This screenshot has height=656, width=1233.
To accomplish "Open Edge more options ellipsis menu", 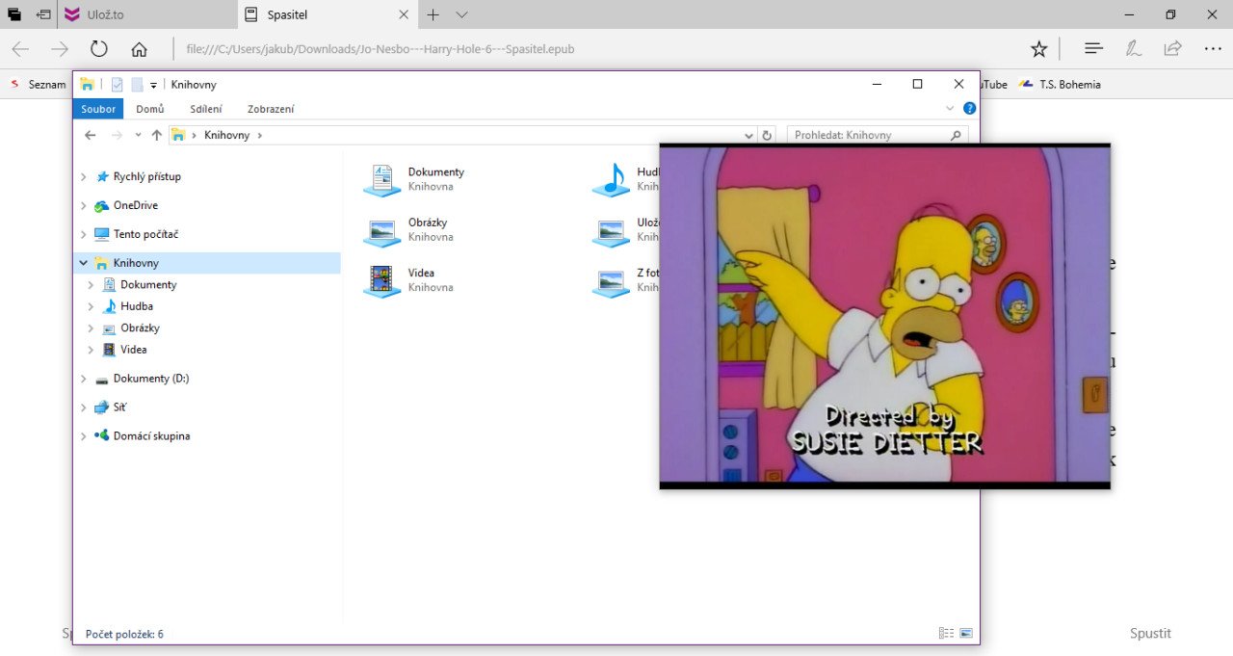I will [x=1213, y=49].
